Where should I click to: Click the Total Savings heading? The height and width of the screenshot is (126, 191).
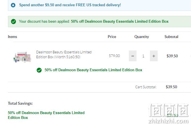(x=20, y=104)
